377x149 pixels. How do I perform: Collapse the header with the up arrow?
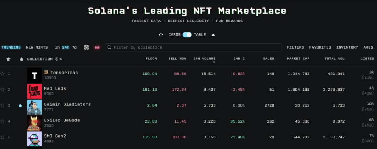tap(213, 35)
